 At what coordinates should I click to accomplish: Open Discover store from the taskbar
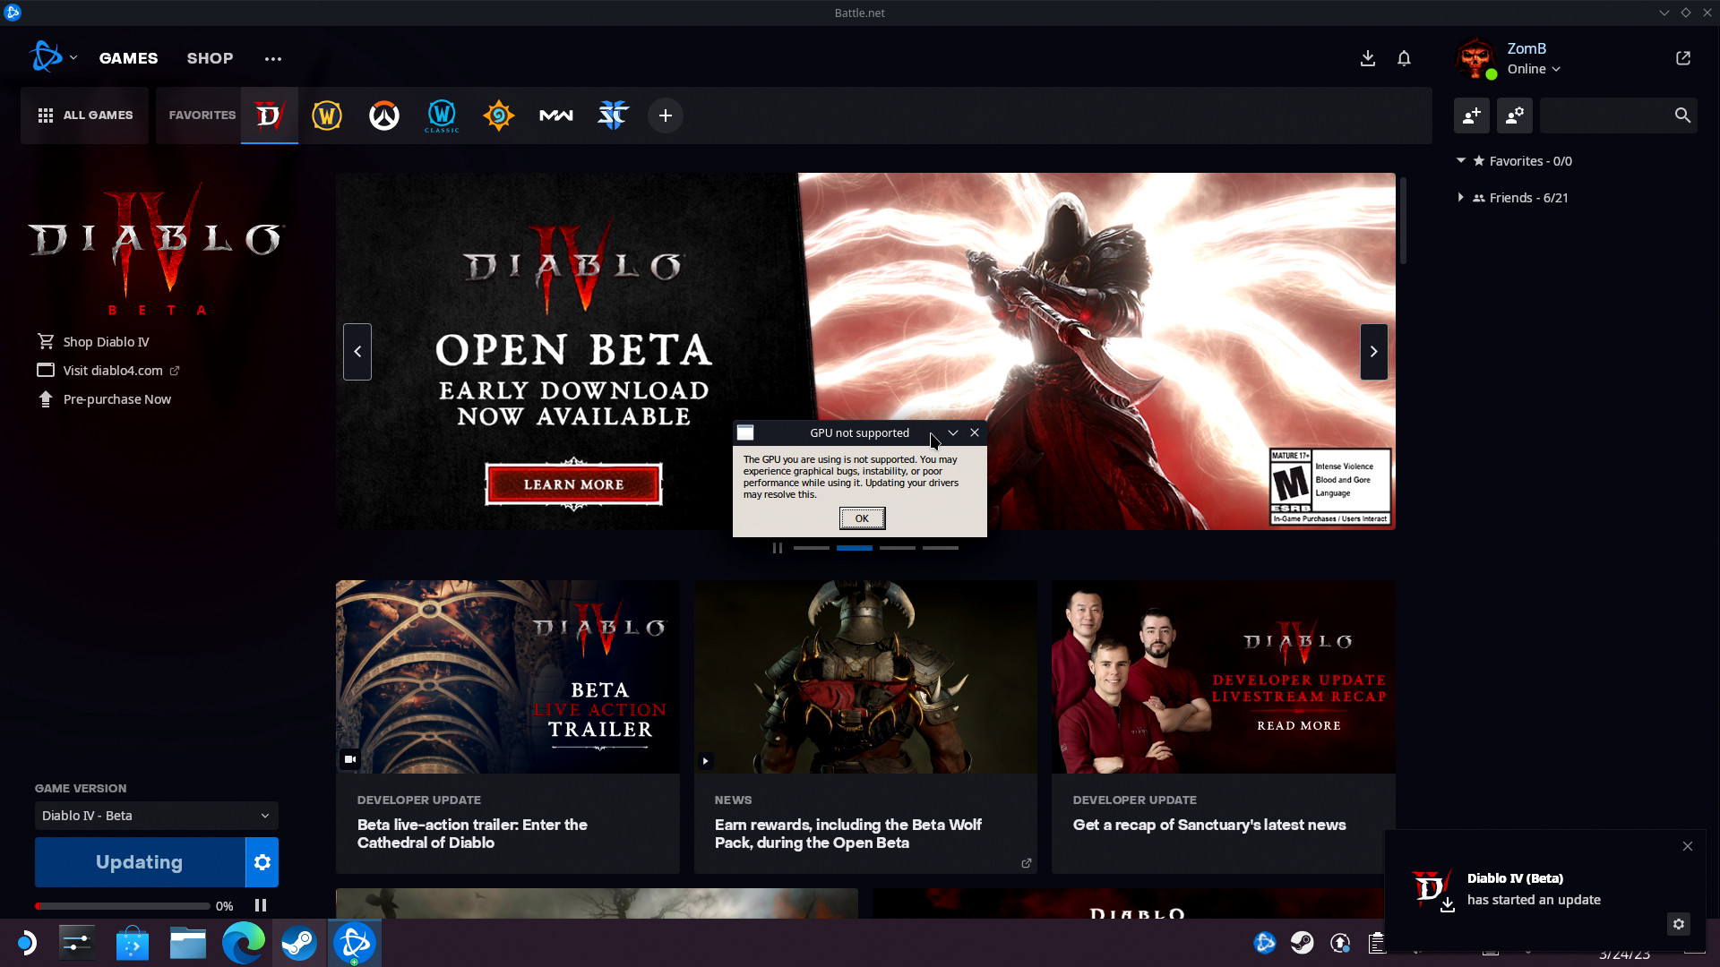coord(133,943)
